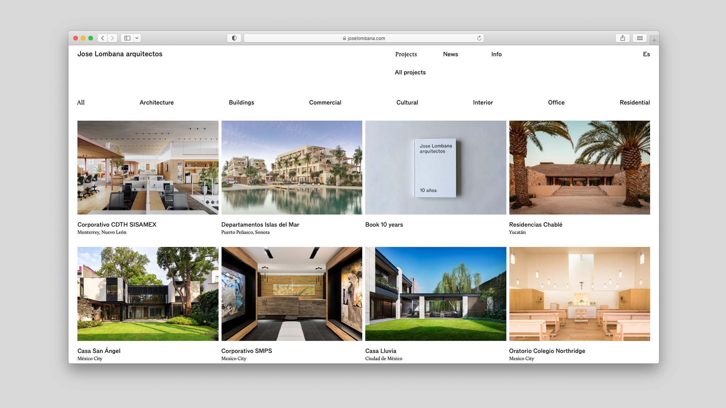Click the yellow minimize window button
Screen dimensions: 726x408
[83, 38]
